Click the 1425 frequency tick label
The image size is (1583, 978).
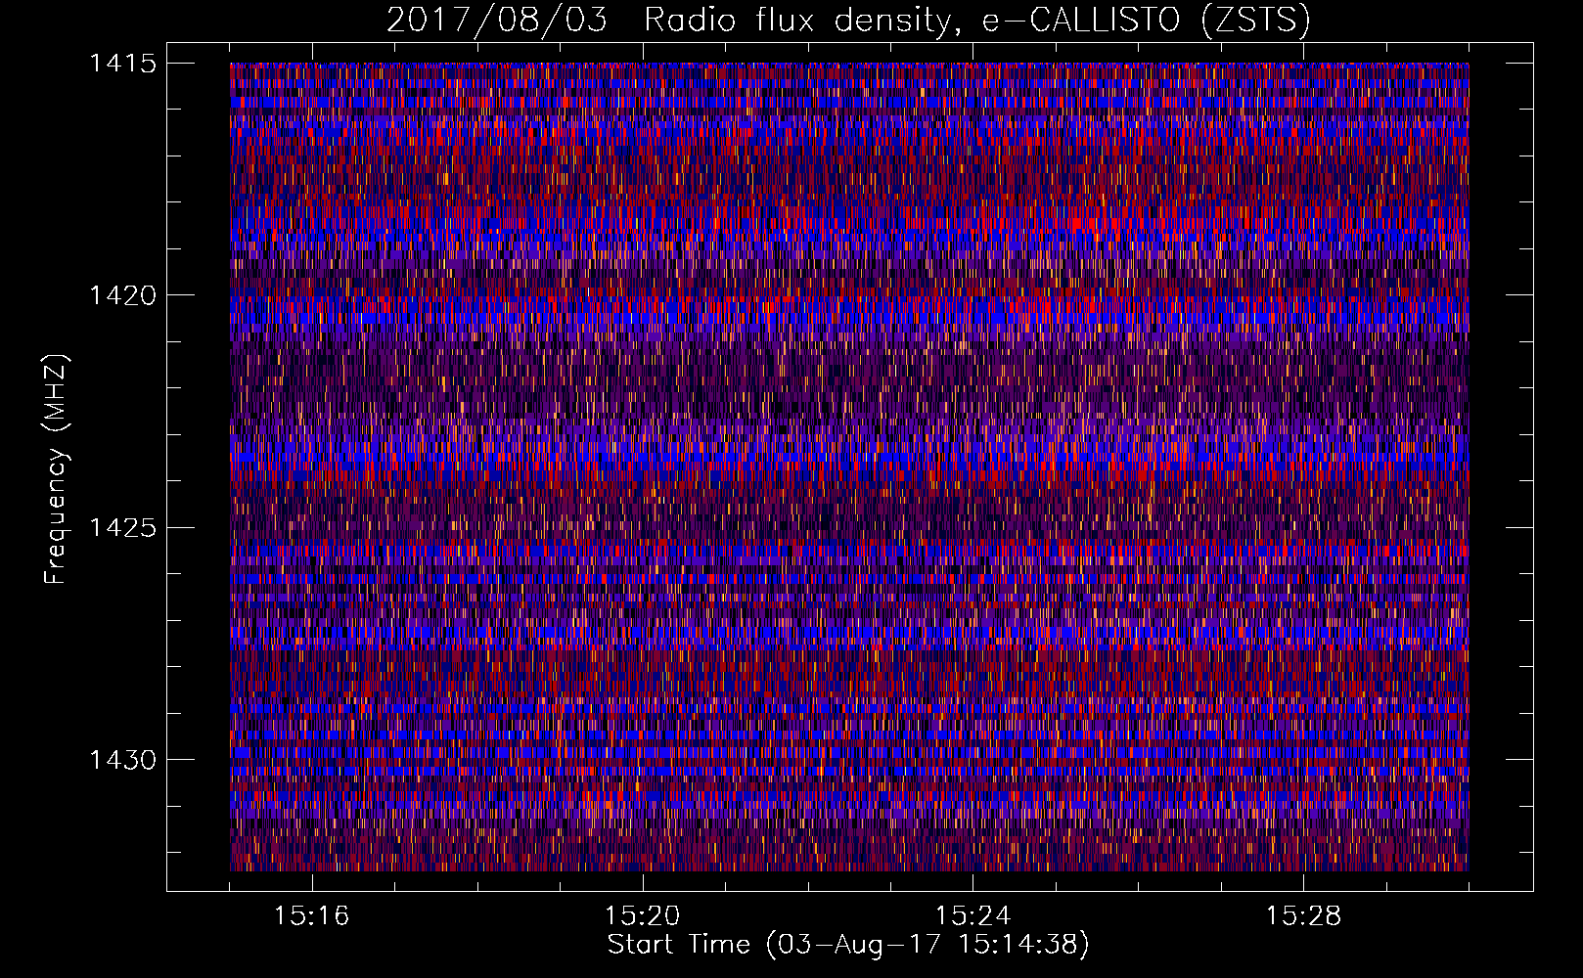[x=123, y=528]
